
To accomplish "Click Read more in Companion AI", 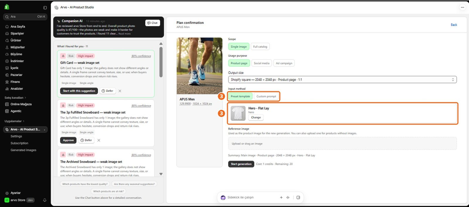I will click(x=124, y=34).
